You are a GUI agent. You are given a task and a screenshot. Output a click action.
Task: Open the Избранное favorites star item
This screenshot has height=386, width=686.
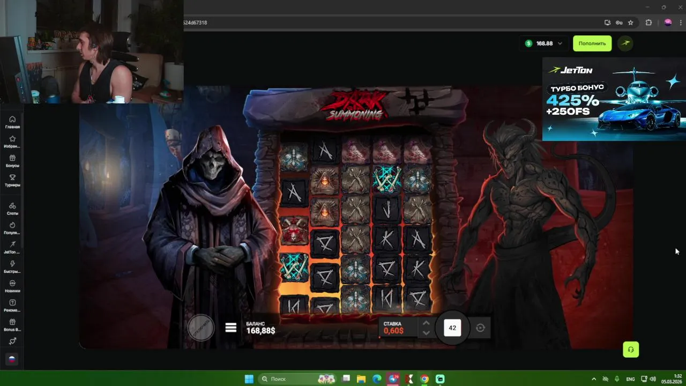[x=12, y=142]
